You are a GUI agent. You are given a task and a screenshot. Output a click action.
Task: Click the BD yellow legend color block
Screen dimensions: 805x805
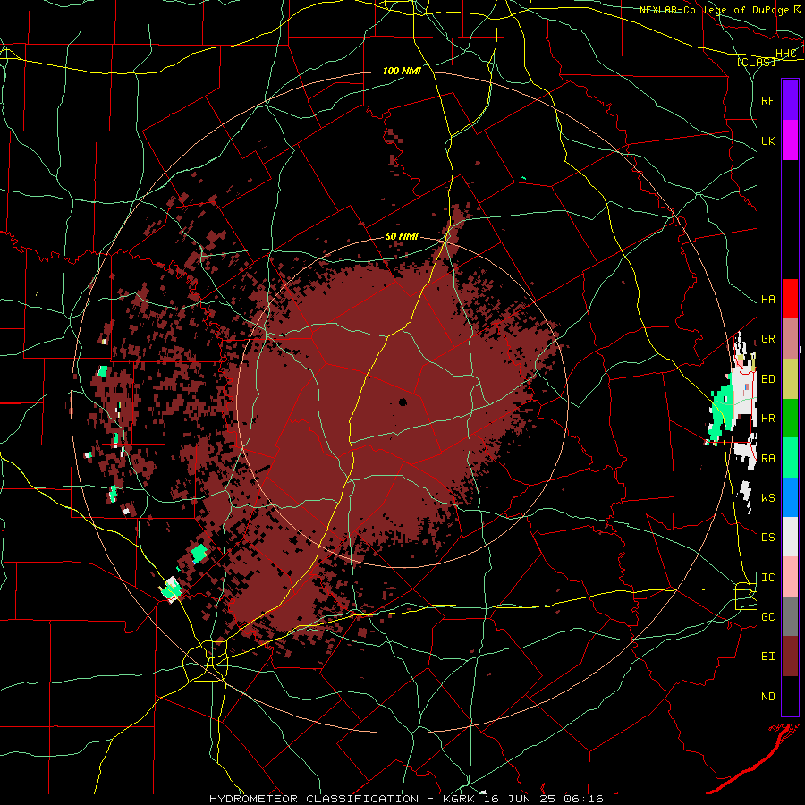[x=790, y=378]
